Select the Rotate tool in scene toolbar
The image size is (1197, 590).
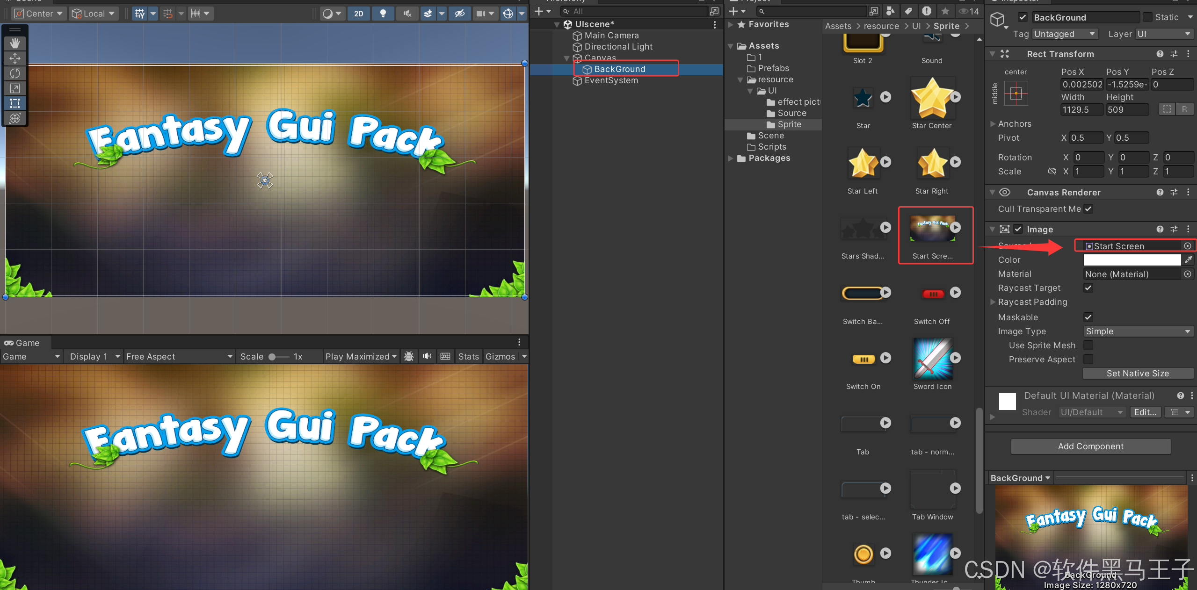15,73
